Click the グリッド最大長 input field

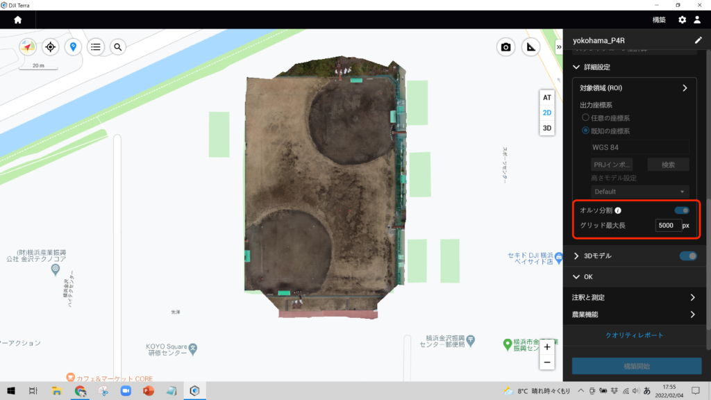pos(667,226)
